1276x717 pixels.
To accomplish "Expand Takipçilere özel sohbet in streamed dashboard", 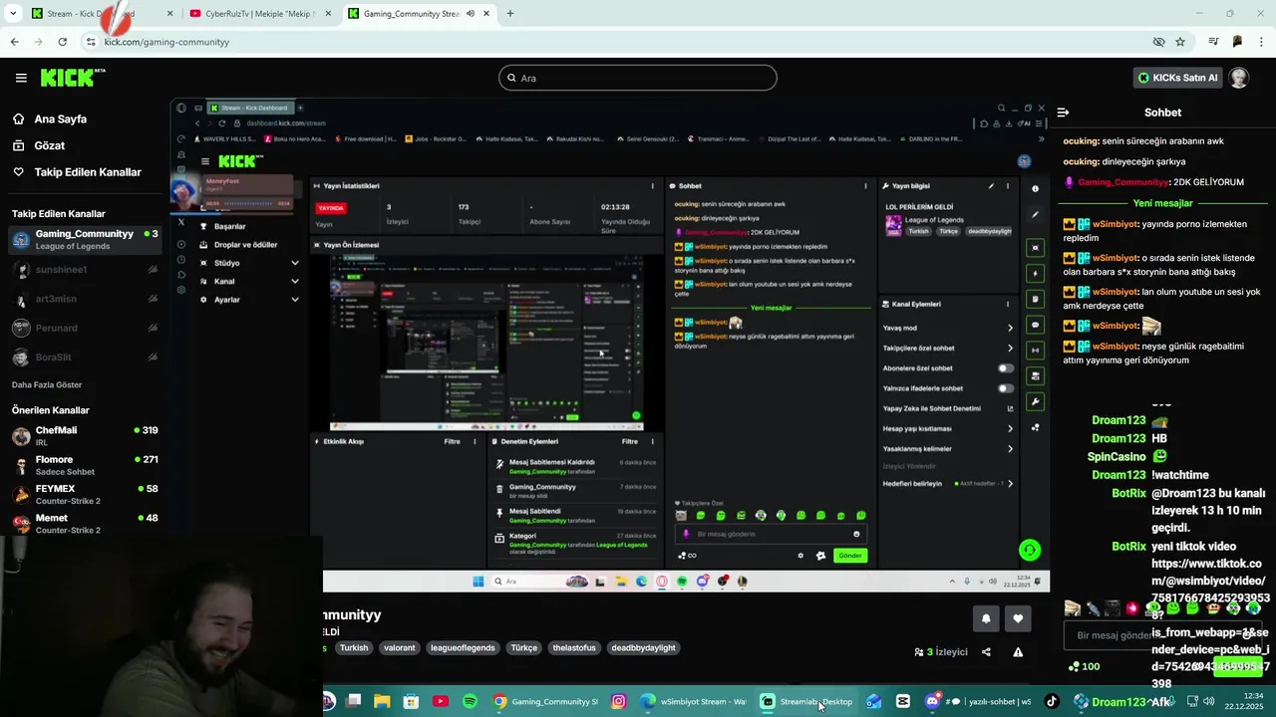I will click(x=1010, y=348).
